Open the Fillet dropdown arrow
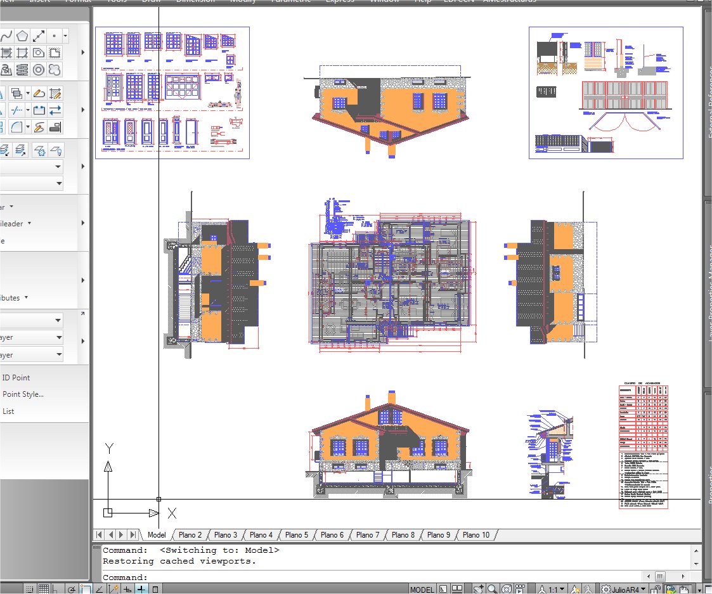 point(28,127)
